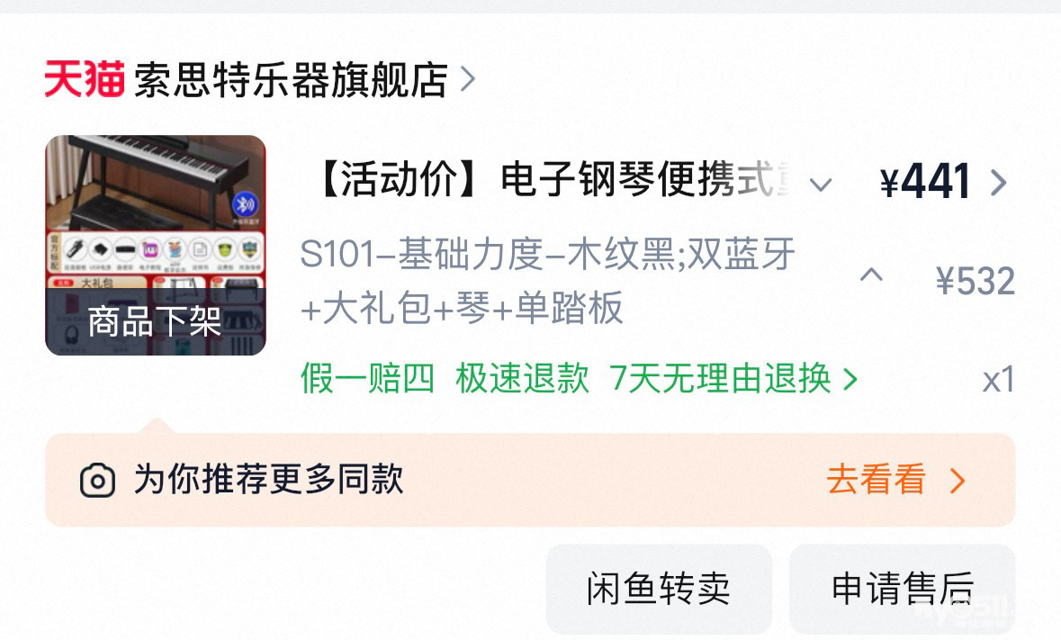Expand the product title dropdown chevron
The width and height of the screenshot is (1061, 640).
click(x=821, y=184)
